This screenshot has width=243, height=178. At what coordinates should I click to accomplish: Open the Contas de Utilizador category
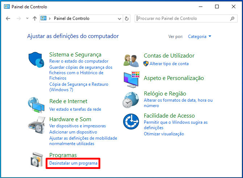tap(169, 56)
